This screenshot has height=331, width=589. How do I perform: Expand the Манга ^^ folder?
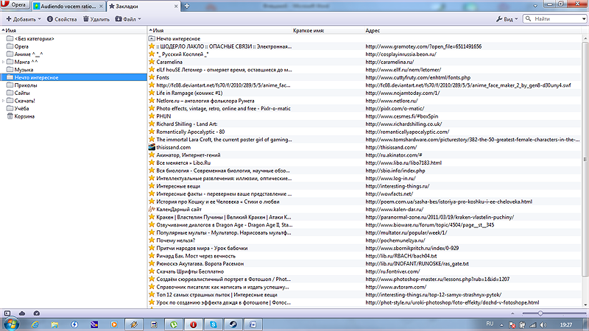pos(4,62)
